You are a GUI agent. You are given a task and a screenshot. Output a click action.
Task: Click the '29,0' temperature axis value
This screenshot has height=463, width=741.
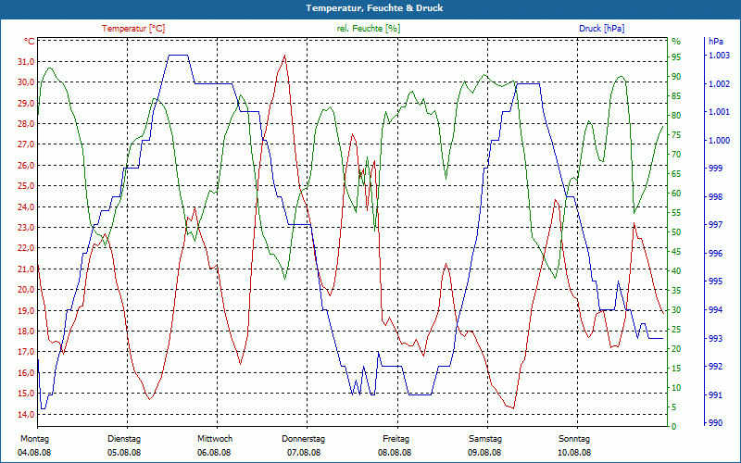(27, 104)
